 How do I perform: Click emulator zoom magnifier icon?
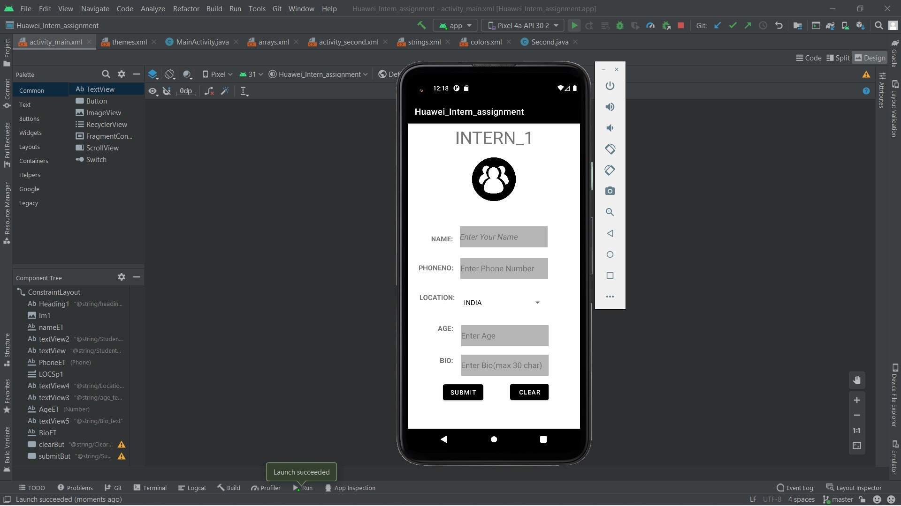coord(610,212)
